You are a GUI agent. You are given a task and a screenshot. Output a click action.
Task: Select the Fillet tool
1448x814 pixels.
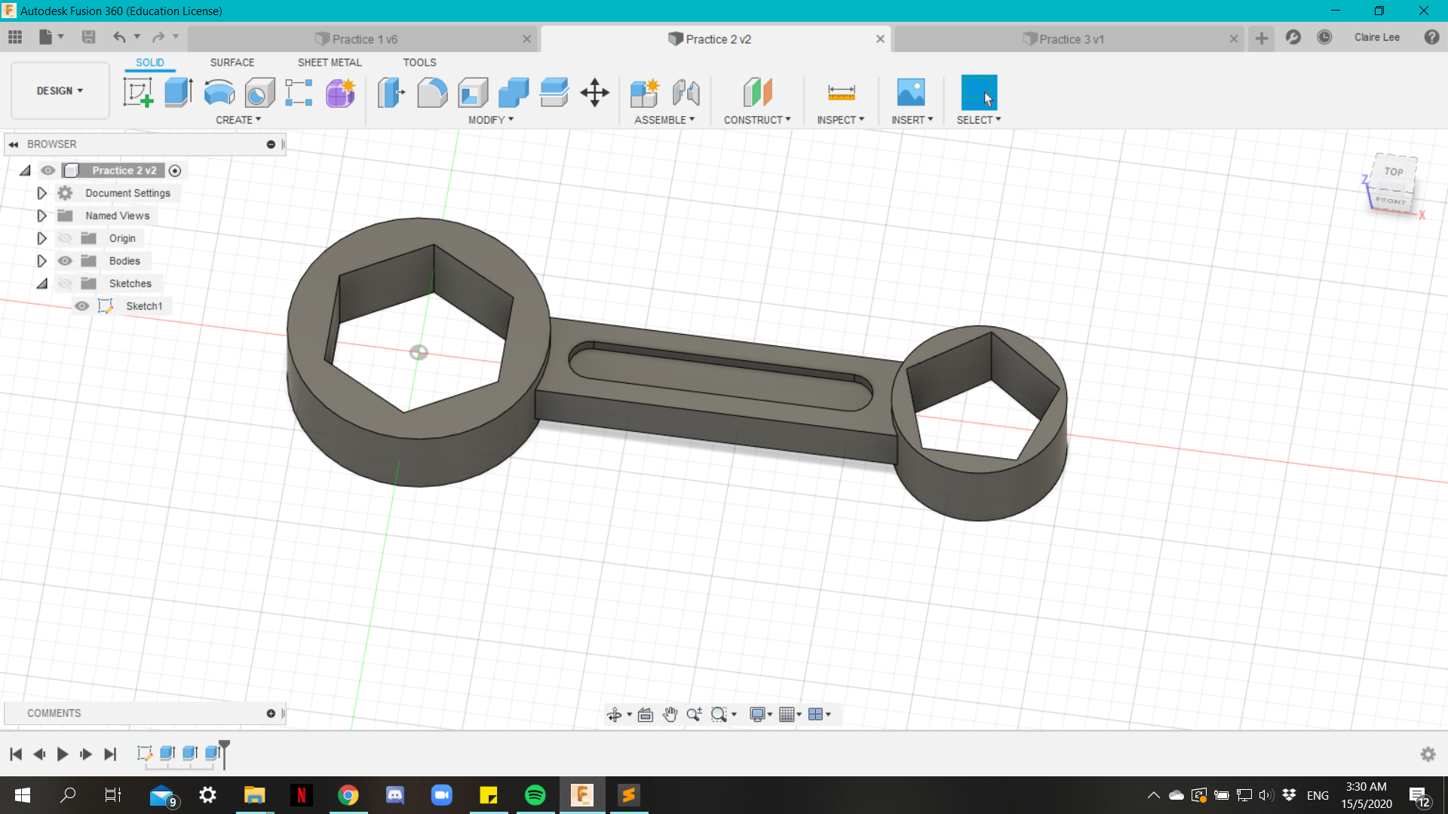tap(432, 93)
